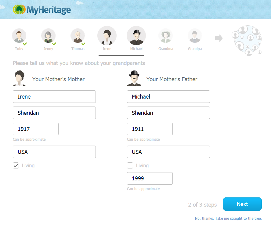This screenshot has width=271, height=228.
Task: Click the Grandpa avatar icon
Action: click(195, 36)
